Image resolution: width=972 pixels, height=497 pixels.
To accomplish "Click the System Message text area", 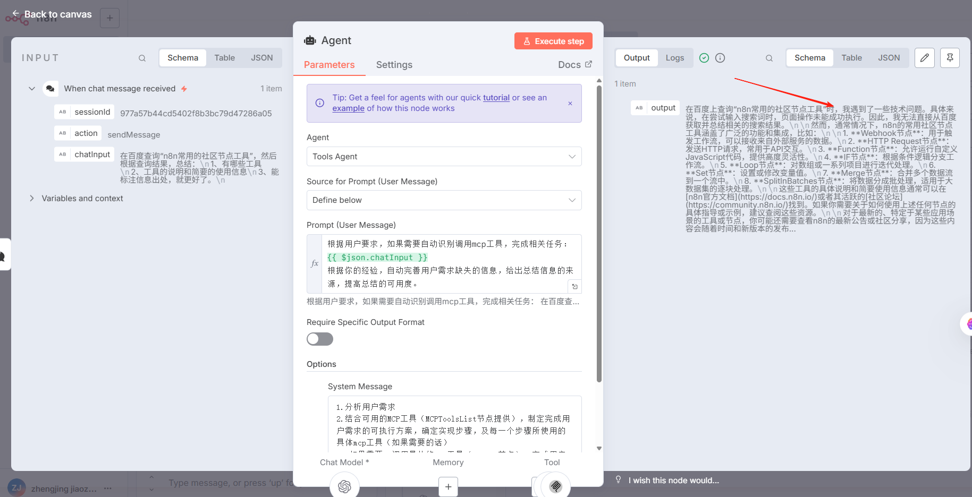I will (454, 424).
